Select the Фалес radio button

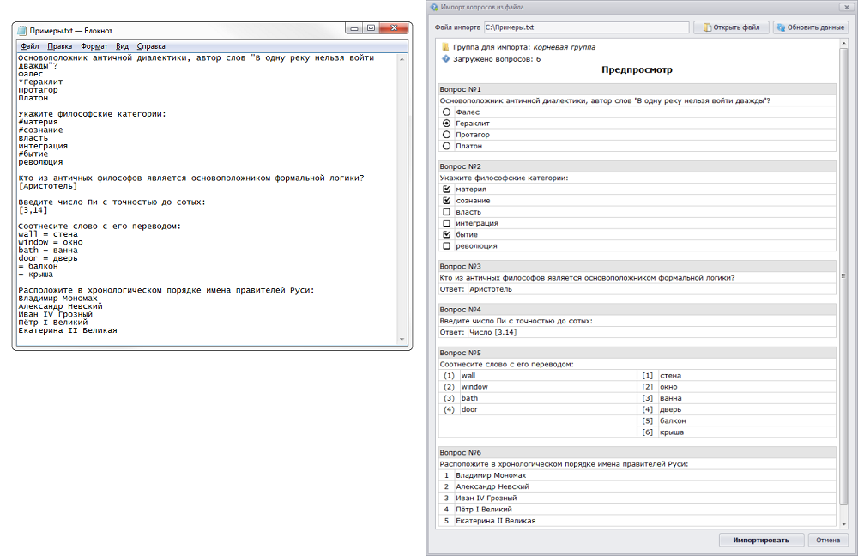(446, 112)
